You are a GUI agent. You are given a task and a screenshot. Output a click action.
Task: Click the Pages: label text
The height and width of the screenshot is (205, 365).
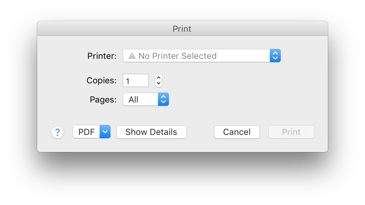(x=103, y=100)
